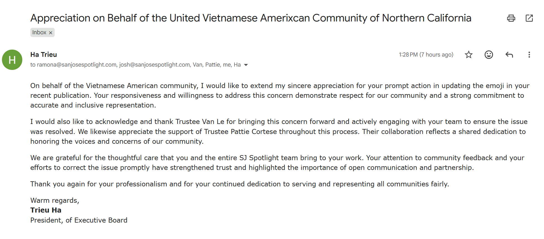The width and height of the screenshot is (544, 239).
Task: Click the paragraph beginning On behalf of
Action: pos(279,95)
